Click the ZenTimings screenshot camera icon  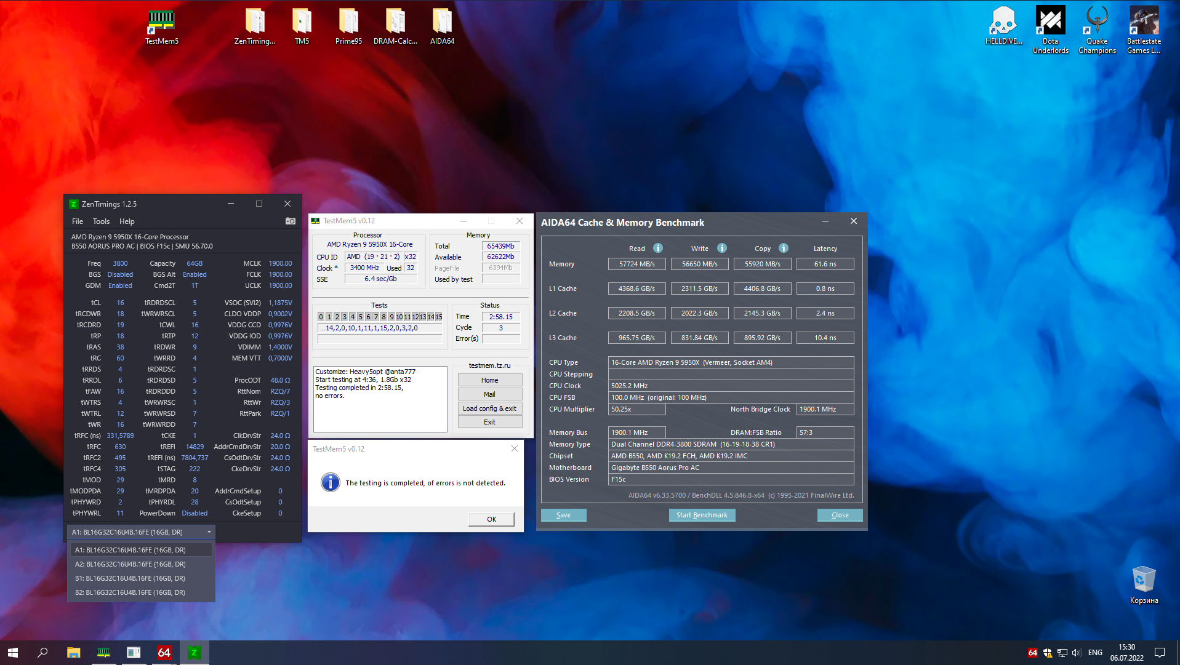tap(291, 221)
